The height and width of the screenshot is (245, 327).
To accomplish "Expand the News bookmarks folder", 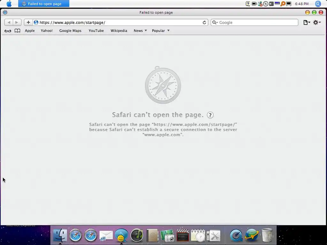I will [x=140, y=31].
